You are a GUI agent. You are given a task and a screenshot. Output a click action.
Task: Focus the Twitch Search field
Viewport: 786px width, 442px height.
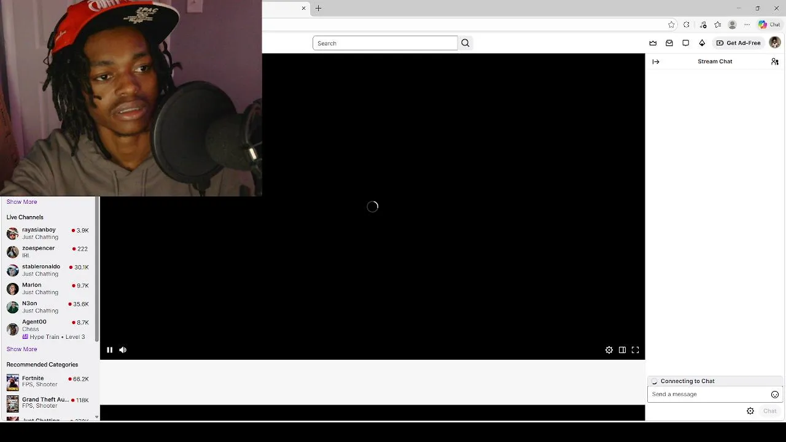385,43
